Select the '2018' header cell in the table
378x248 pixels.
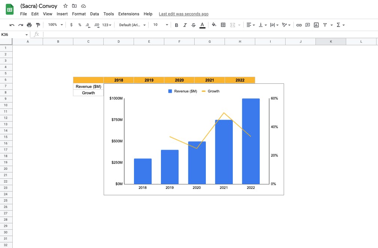[x=119, y=80]
